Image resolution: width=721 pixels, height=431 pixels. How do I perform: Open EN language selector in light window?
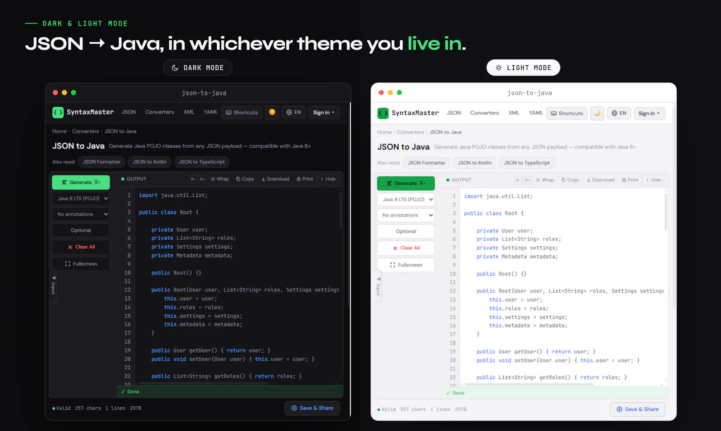coord(619,113)
